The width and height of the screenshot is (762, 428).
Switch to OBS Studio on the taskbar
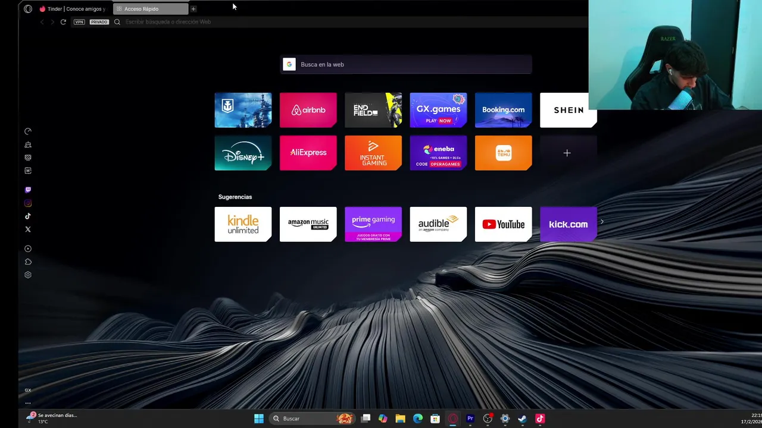(488, 418)
